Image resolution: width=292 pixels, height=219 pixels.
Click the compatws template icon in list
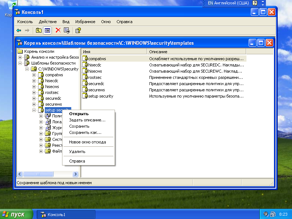point(85,58)
